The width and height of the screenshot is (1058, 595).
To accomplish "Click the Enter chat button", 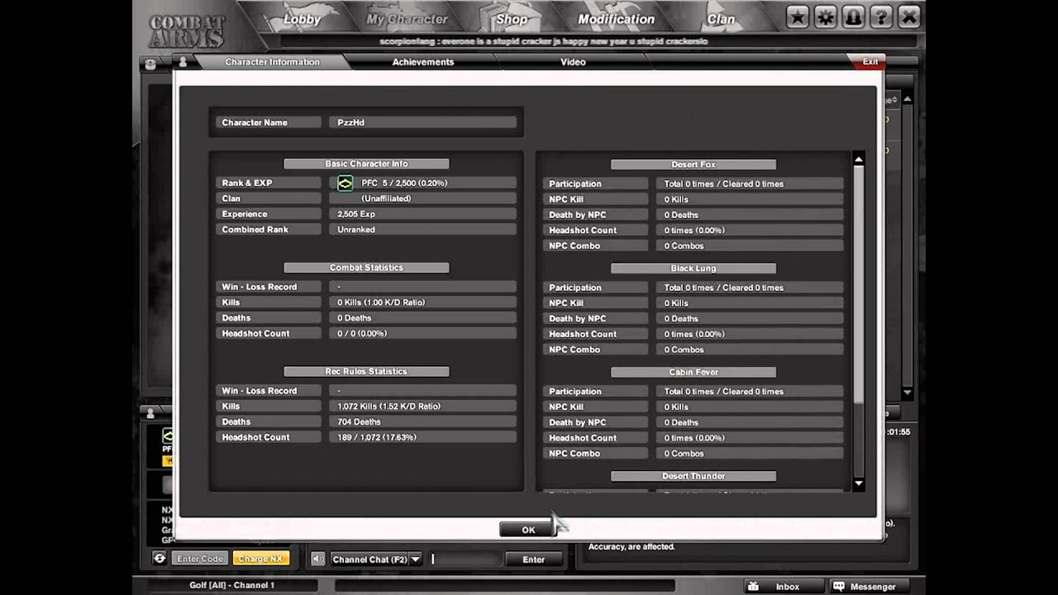I will pyautogui.click(x=534, y=559).
